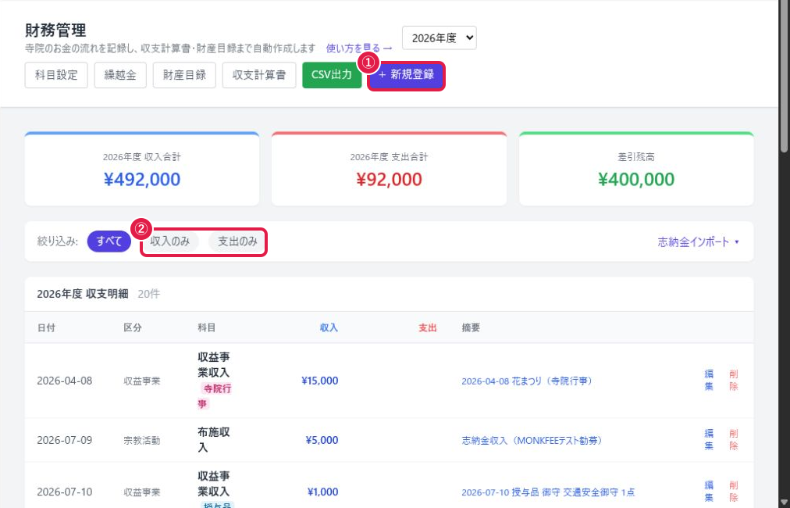This screenshot has height=508, width=790.
Task: Click the 支出 column header
Action: click(427, 328)
